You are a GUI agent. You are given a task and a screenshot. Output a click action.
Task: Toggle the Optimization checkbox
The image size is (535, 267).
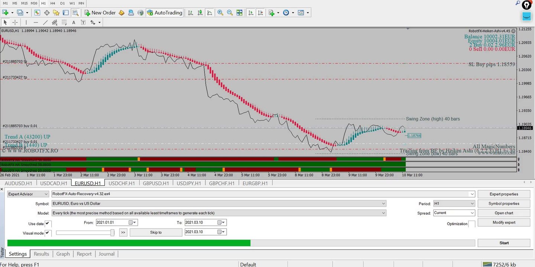[471, 224]
